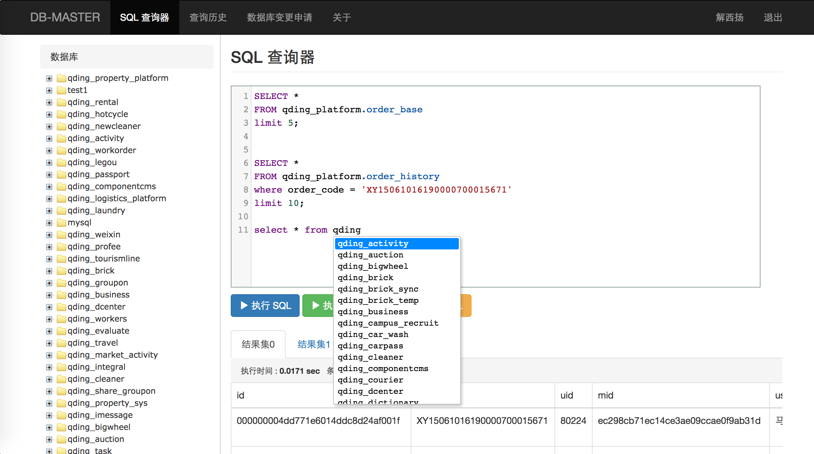Click folder icon next to test1

pos(61,90)
